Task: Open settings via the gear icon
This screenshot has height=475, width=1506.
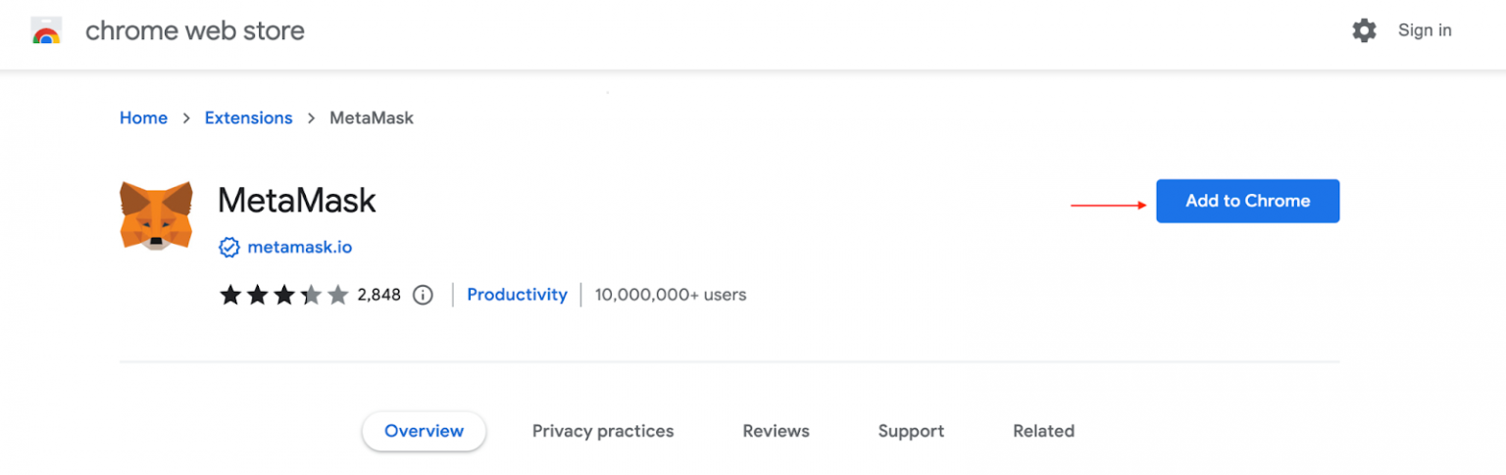Action: [x=1364, y=30]
